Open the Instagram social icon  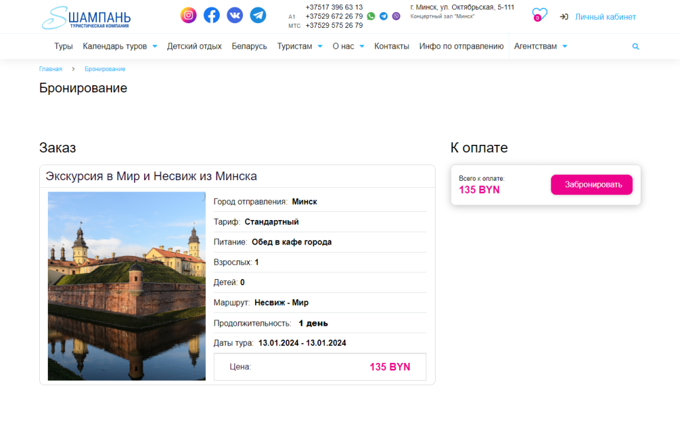click(188, 15)
